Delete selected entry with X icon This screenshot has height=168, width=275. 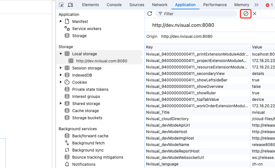tap(255, 14)
